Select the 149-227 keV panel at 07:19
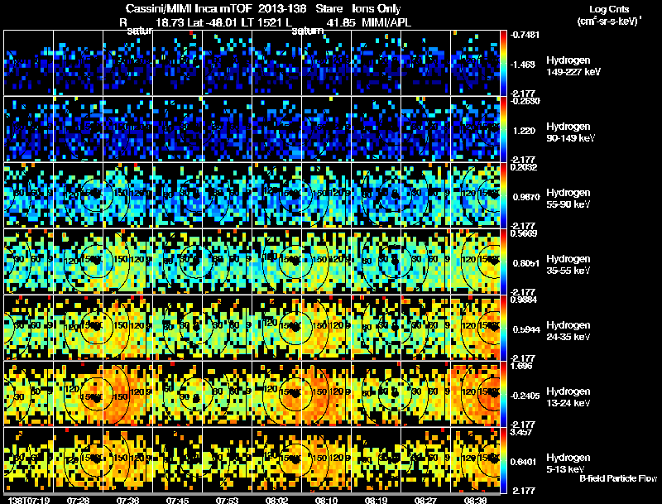 tap(29, 63)
